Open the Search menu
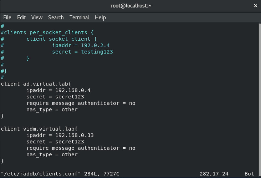The width and height of the screenshot is (261, 178). point(56,17)
